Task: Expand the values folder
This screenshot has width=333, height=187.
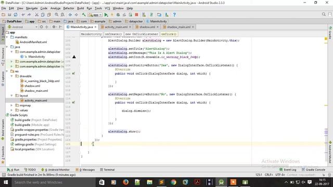Action: coord(11,110)
